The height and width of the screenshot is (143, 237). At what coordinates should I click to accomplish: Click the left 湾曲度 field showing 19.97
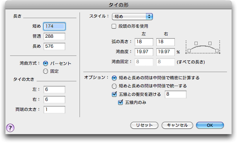tap(144, 52)
